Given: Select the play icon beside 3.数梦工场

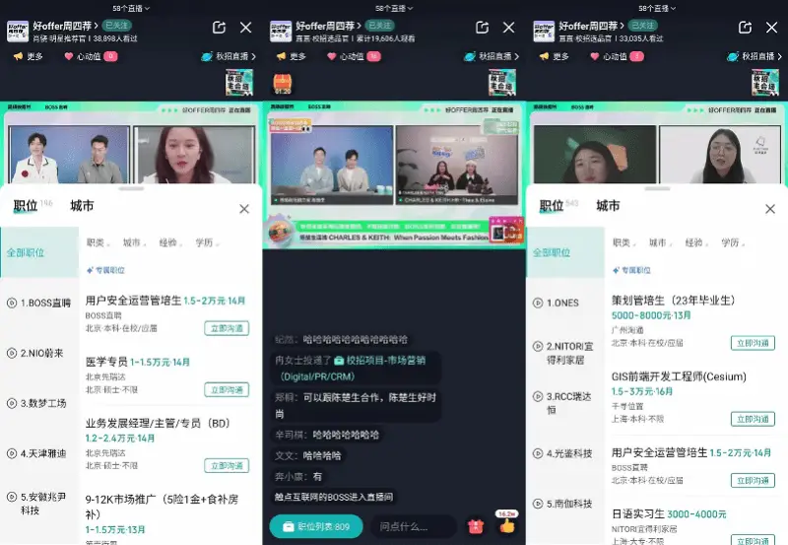Looking at the screenshot, I should click(12, 403).
